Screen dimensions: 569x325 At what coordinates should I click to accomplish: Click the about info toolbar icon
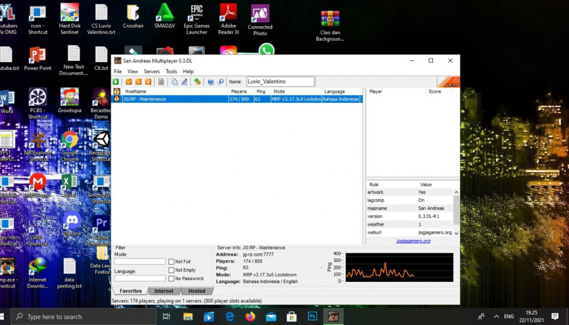coord(220,82)
